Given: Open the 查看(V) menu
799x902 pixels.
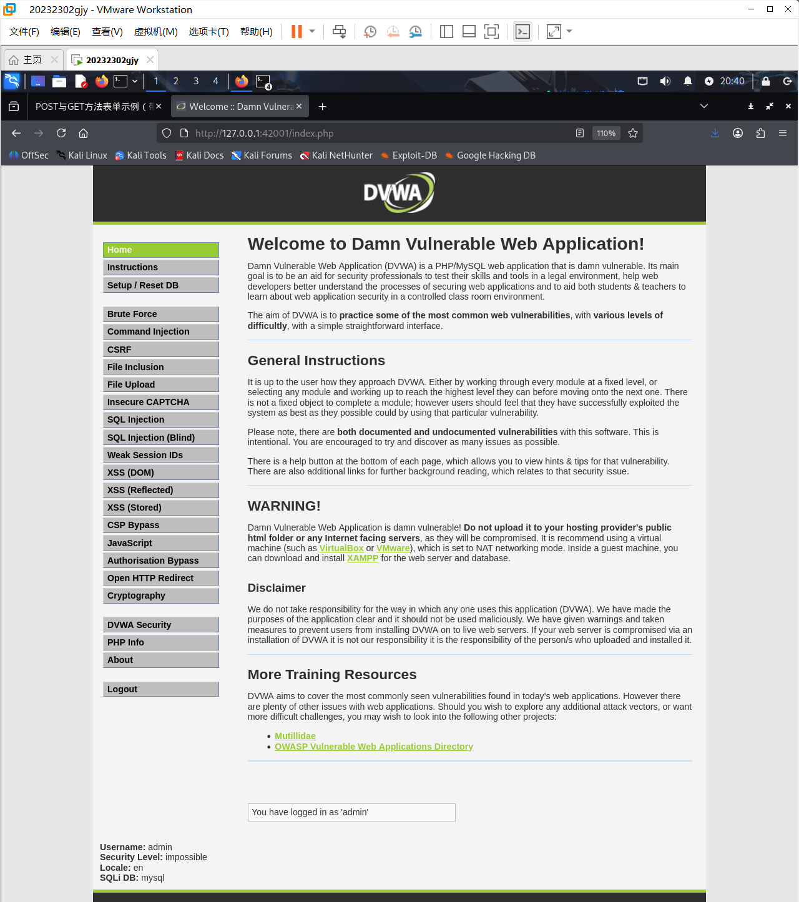Looking at the screenshot, I should [x=107, y=32].
